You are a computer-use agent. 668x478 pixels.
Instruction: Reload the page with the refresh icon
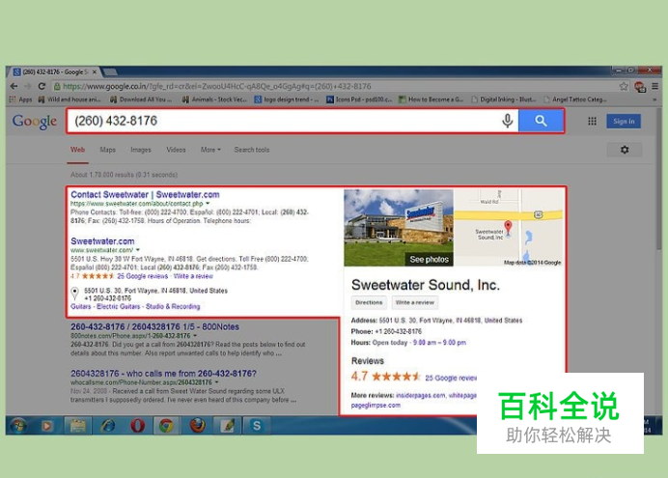pyautogui.click(x=42, y=86)
